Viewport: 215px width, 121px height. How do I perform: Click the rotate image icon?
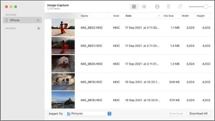click(180, 7)
